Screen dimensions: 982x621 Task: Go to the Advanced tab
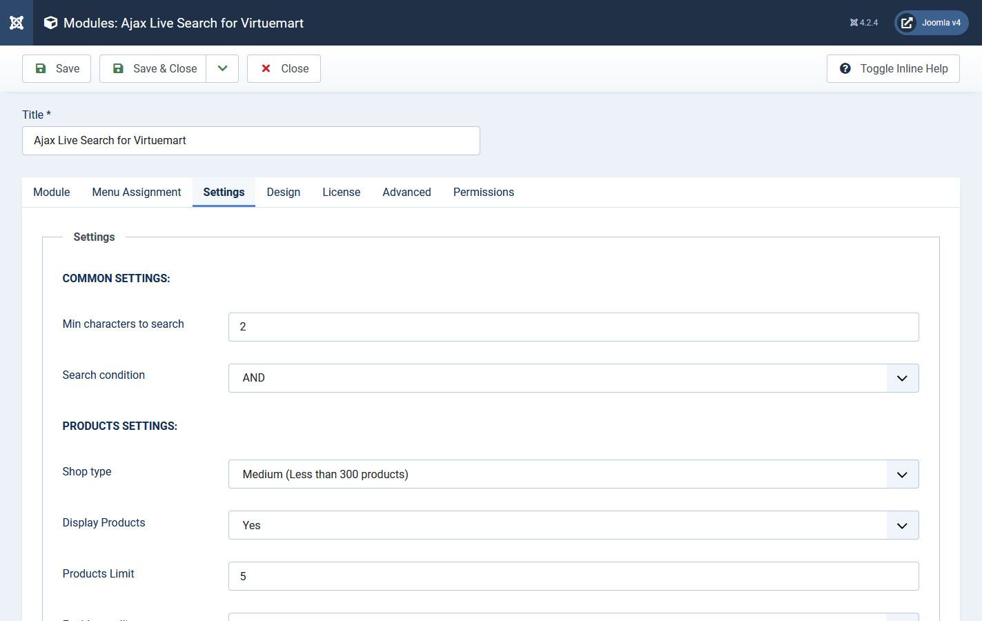tap(407, 193)
